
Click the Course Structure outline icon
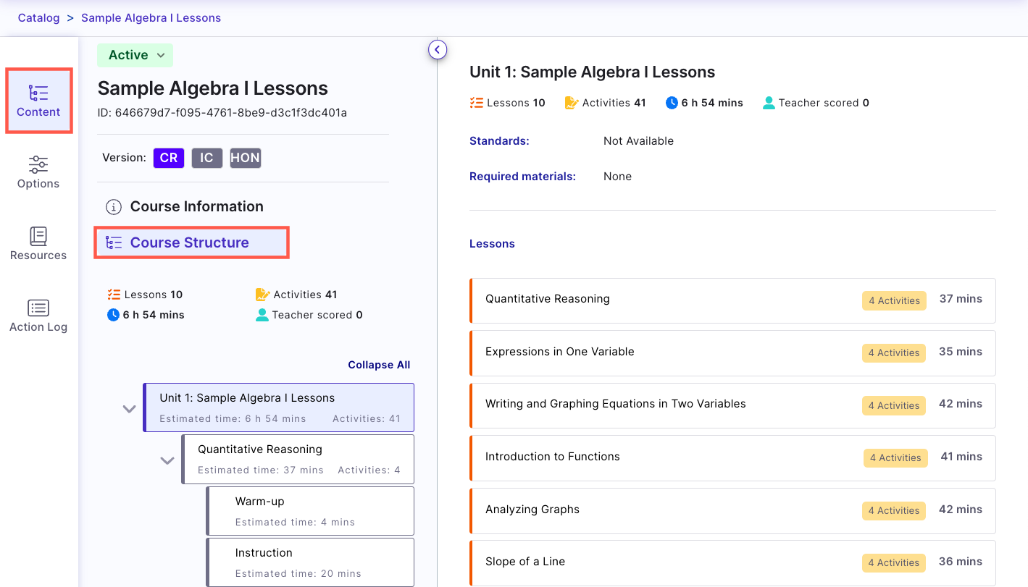114,242
